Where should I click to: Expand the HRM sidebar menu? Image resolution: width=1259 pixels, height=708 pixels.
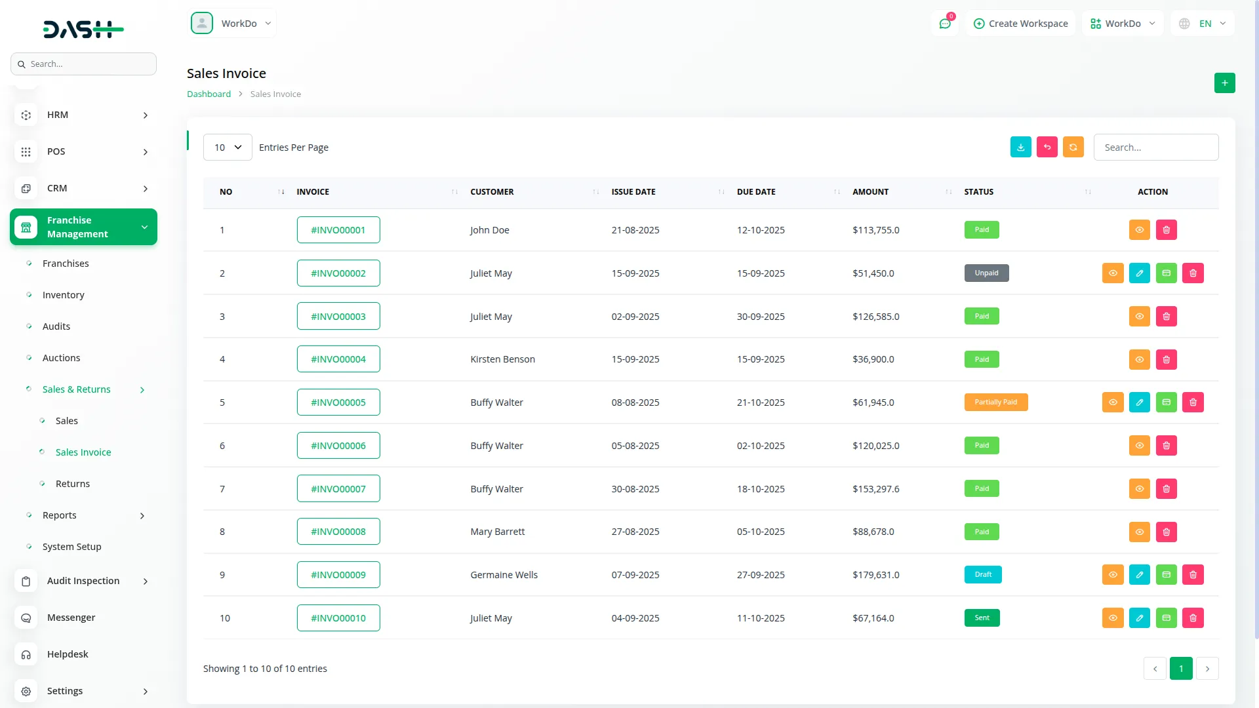click(83, 115)
